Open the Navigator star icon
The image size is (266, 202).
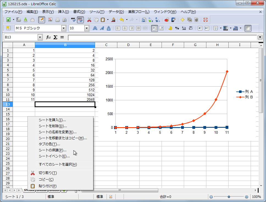(182, 20)
